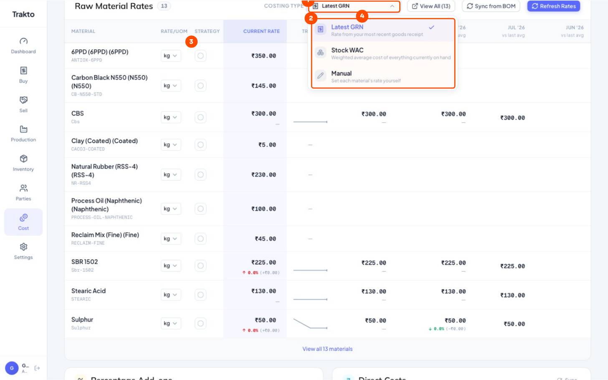The image size is (608, 380).
Task: Open kg unit dropdown for Stearic Acid
Action: pos(171,294)
